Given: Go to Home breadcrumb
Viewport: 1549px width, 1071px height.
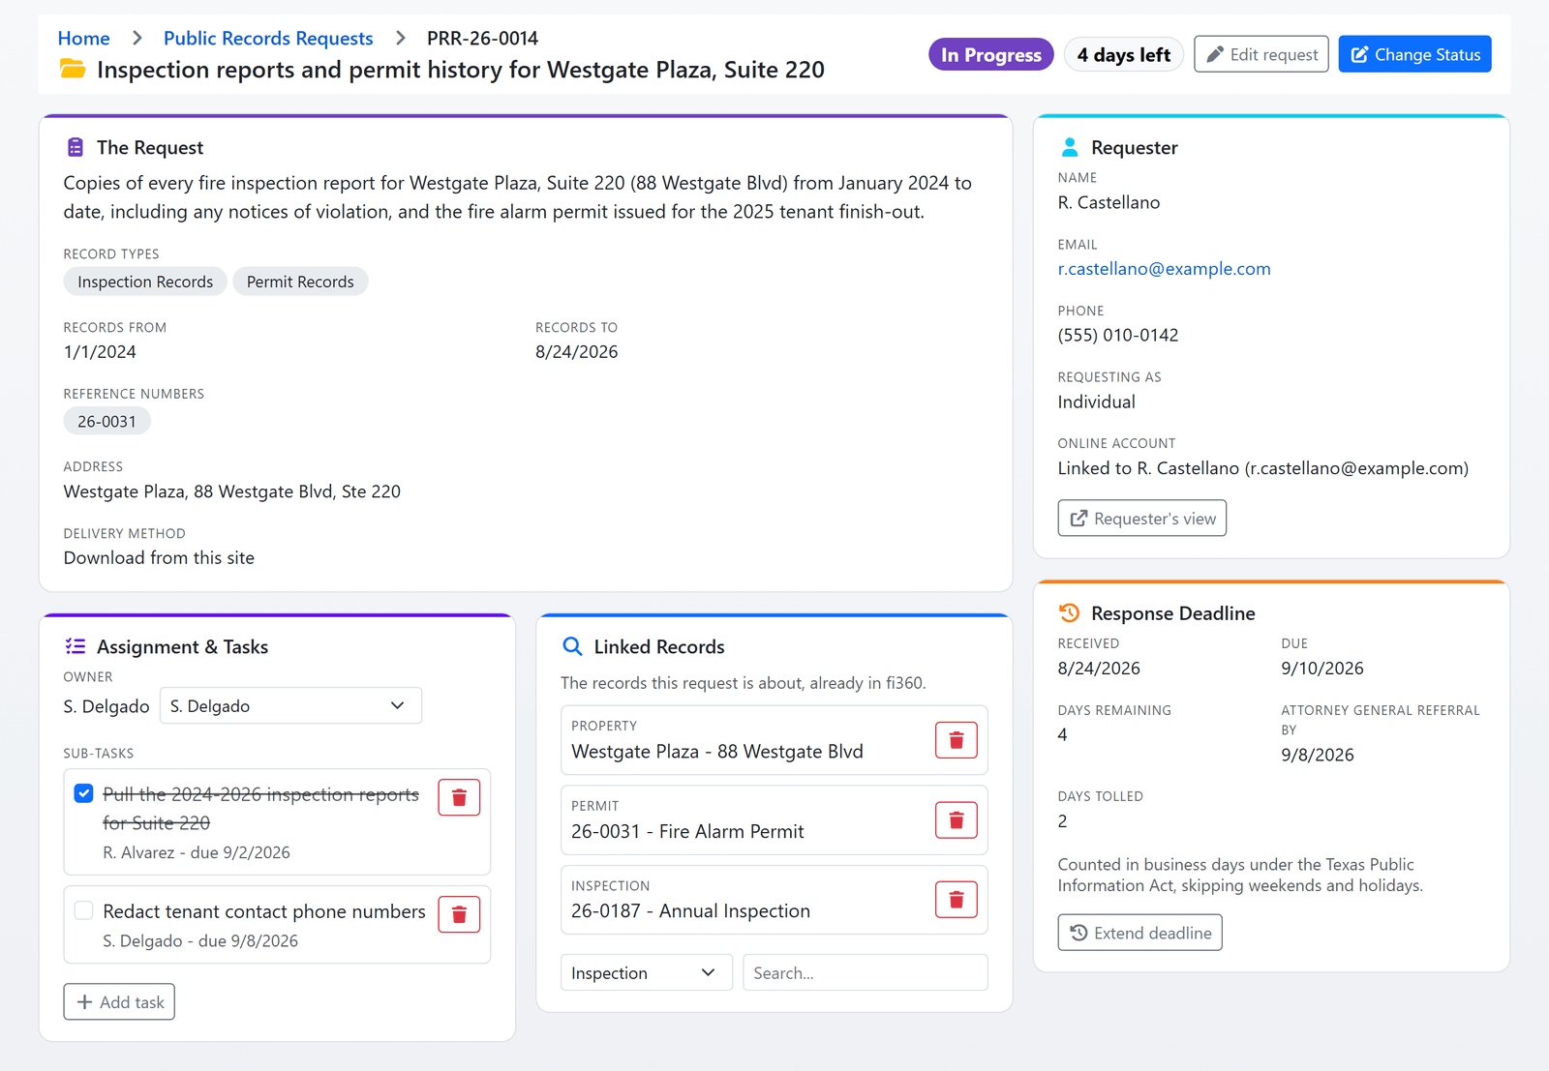Looking at the screenshot, I should coord(83,38).
